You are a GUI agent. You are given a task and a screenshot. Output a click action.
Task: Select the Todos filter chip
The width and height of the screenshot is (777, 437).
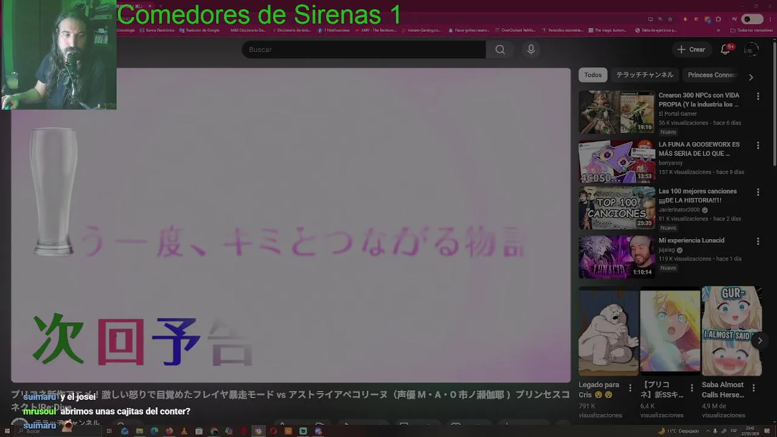593,75
